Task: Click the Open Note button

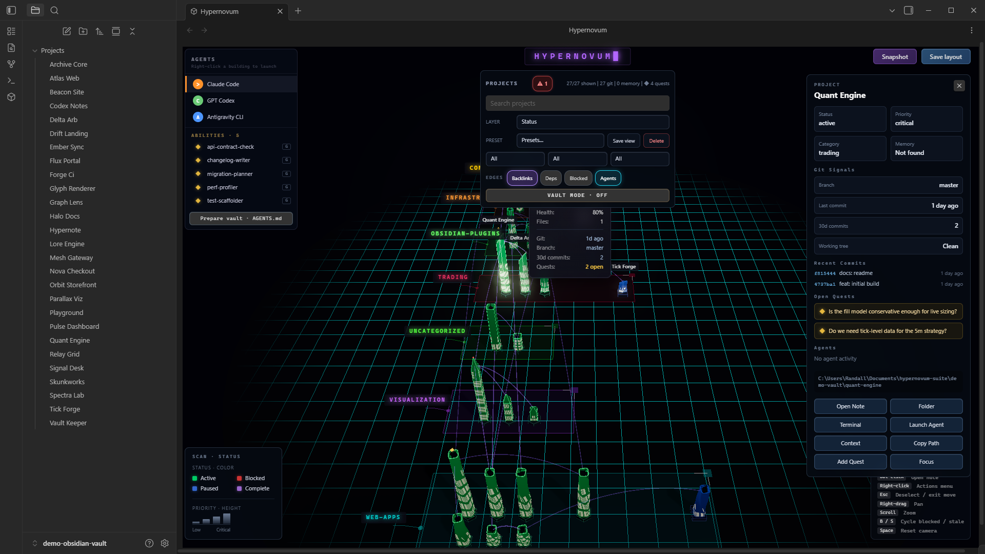Action: (851, 406)
